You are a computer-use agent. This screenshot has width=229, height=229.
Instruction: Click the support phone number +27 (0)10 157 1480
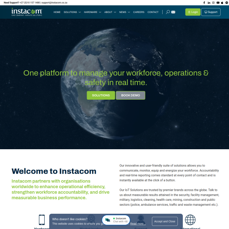[30, 3]
